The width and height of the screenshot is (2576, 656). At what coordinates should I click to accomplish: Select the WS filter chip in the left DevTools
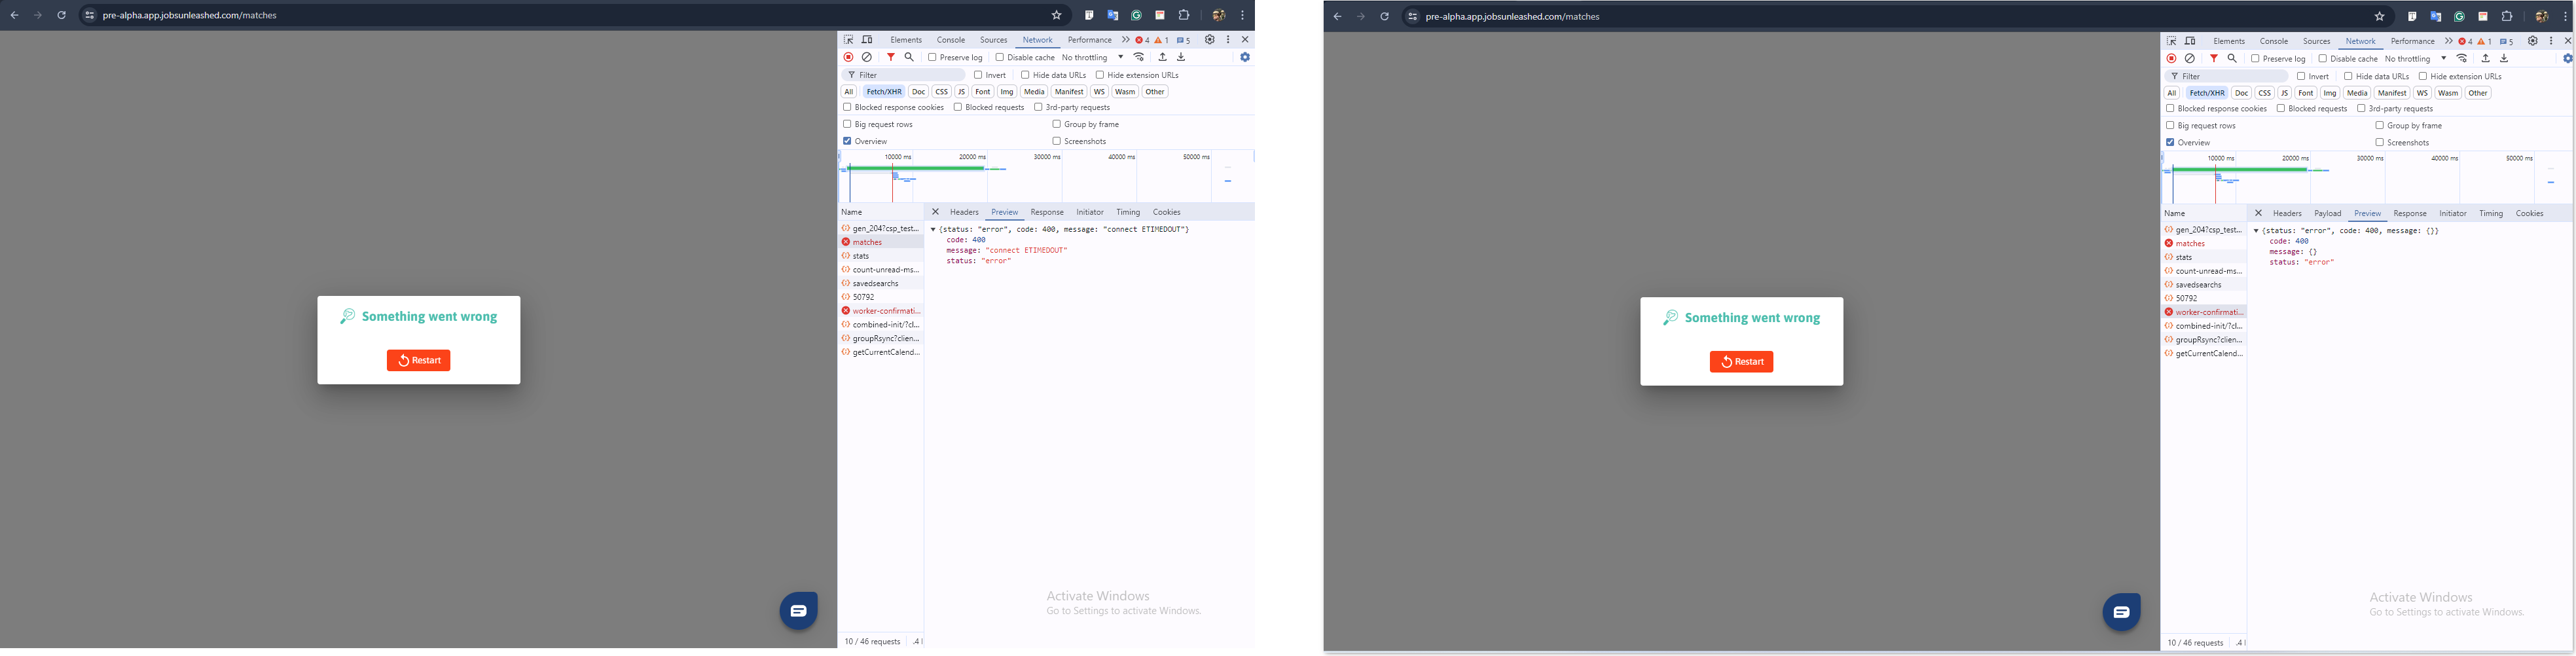click(1099, 91)
